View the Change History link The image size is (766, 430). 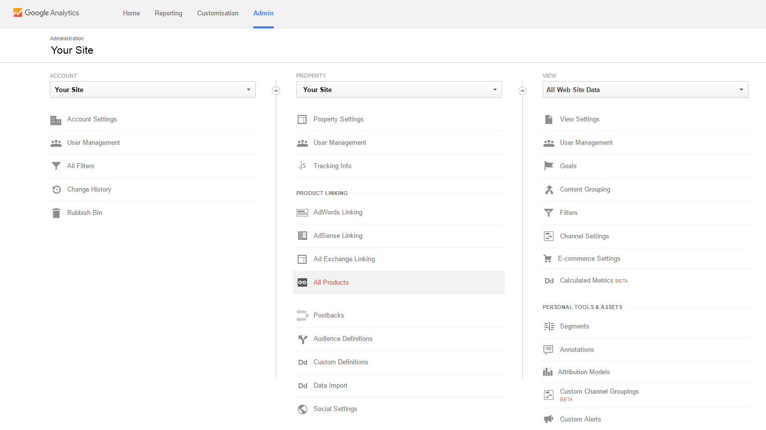tap(89, 190)
